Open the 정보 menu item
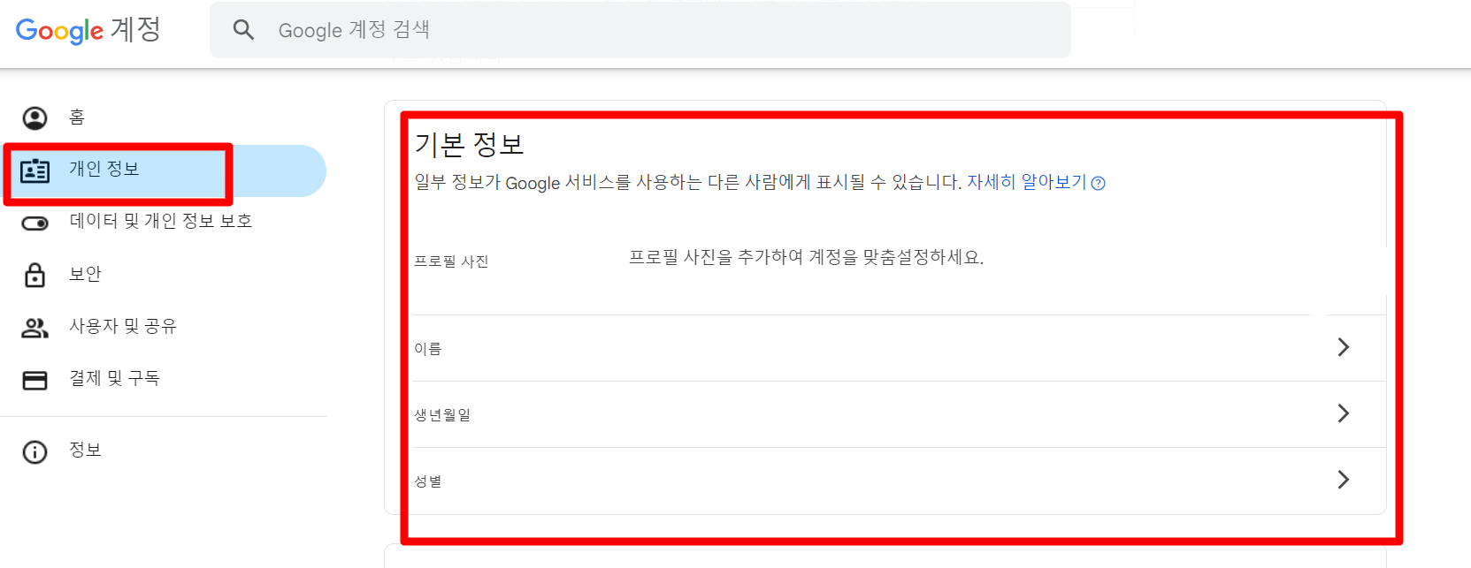1471x568 pixels. point(164,451)
